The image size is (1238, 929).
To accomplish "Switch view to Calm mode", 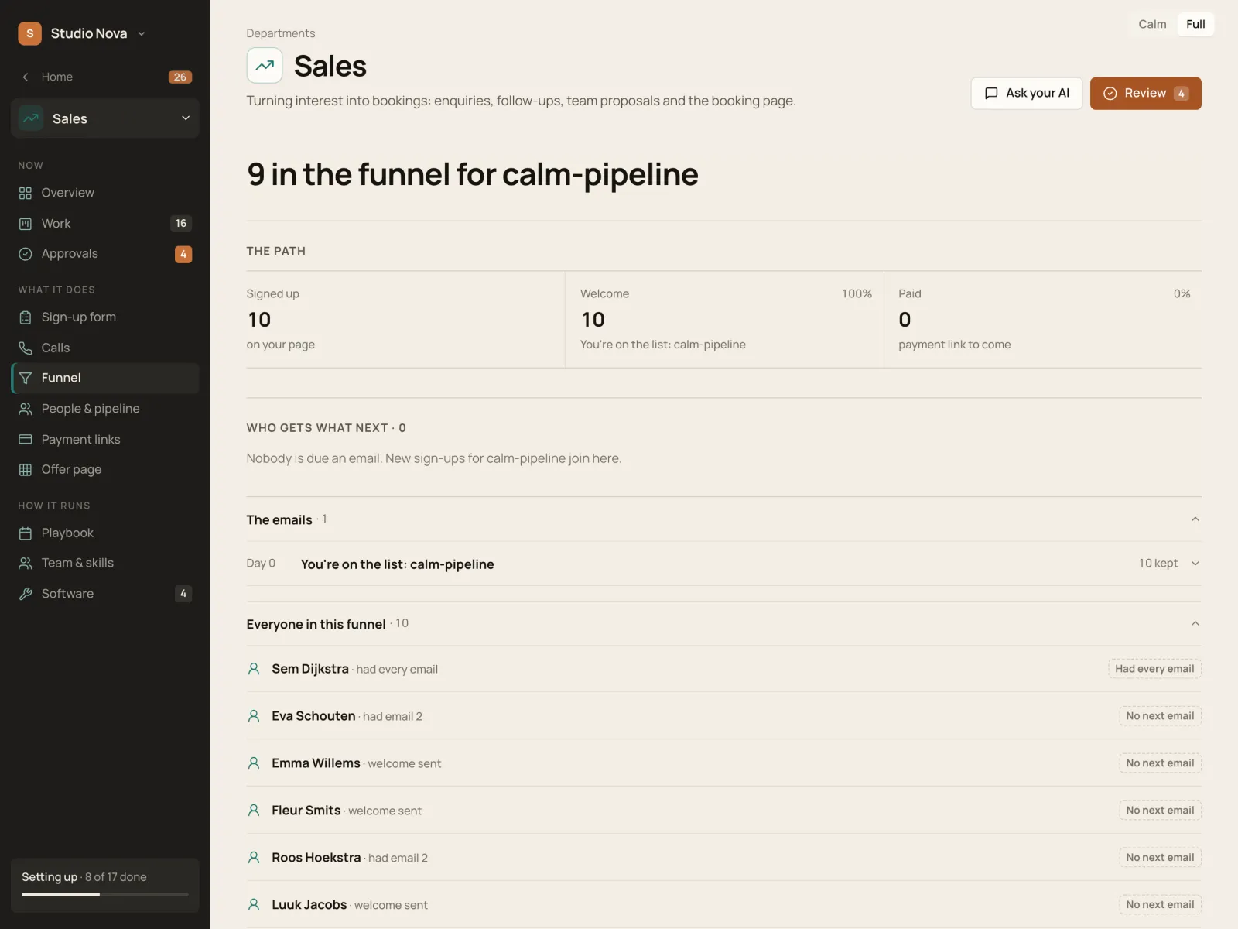I will [x=1152, y=24].
